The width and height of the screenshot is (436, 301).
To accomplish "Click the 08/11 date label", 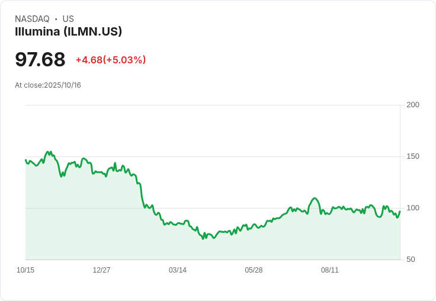I will [x=330, y=270].
